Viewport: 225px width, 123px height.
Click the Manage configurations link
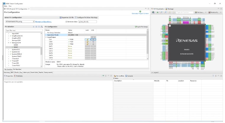tap(43, 22)
